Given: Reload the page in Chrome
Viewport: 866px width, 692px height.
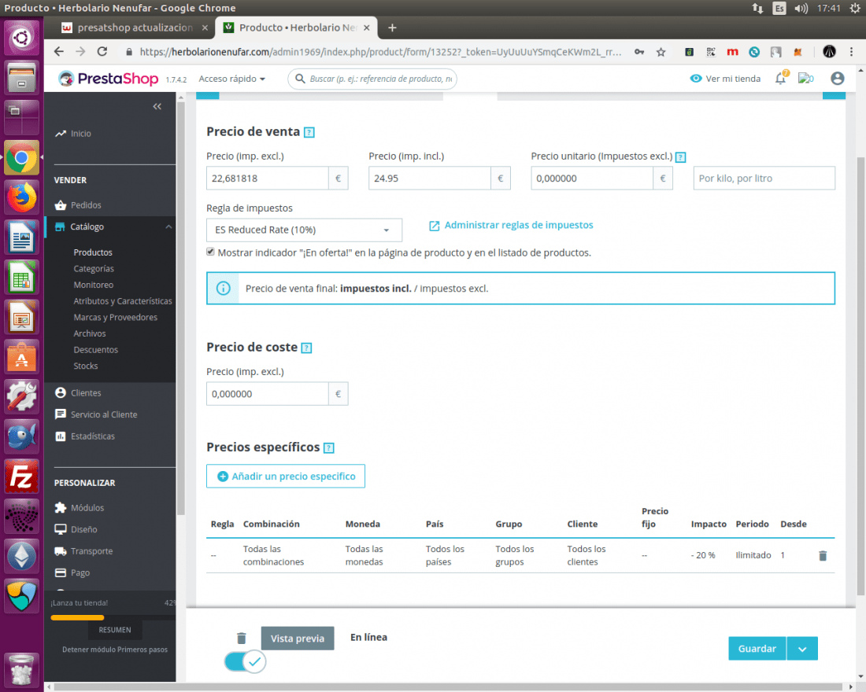Looking at the screenshot, I should pos(102,51).
